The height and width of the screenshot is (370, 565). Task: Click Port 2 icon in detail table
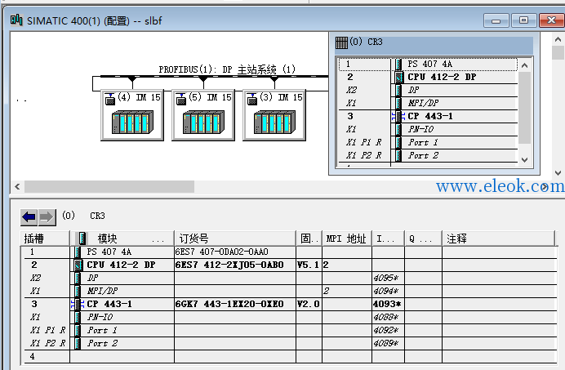78,343
